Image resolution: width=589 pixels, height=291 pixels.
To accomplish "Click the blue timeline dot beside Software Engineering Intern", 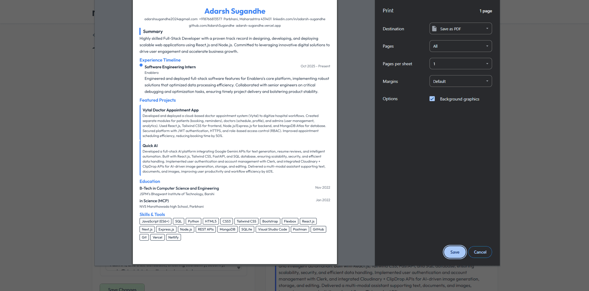I will point(141,65).
